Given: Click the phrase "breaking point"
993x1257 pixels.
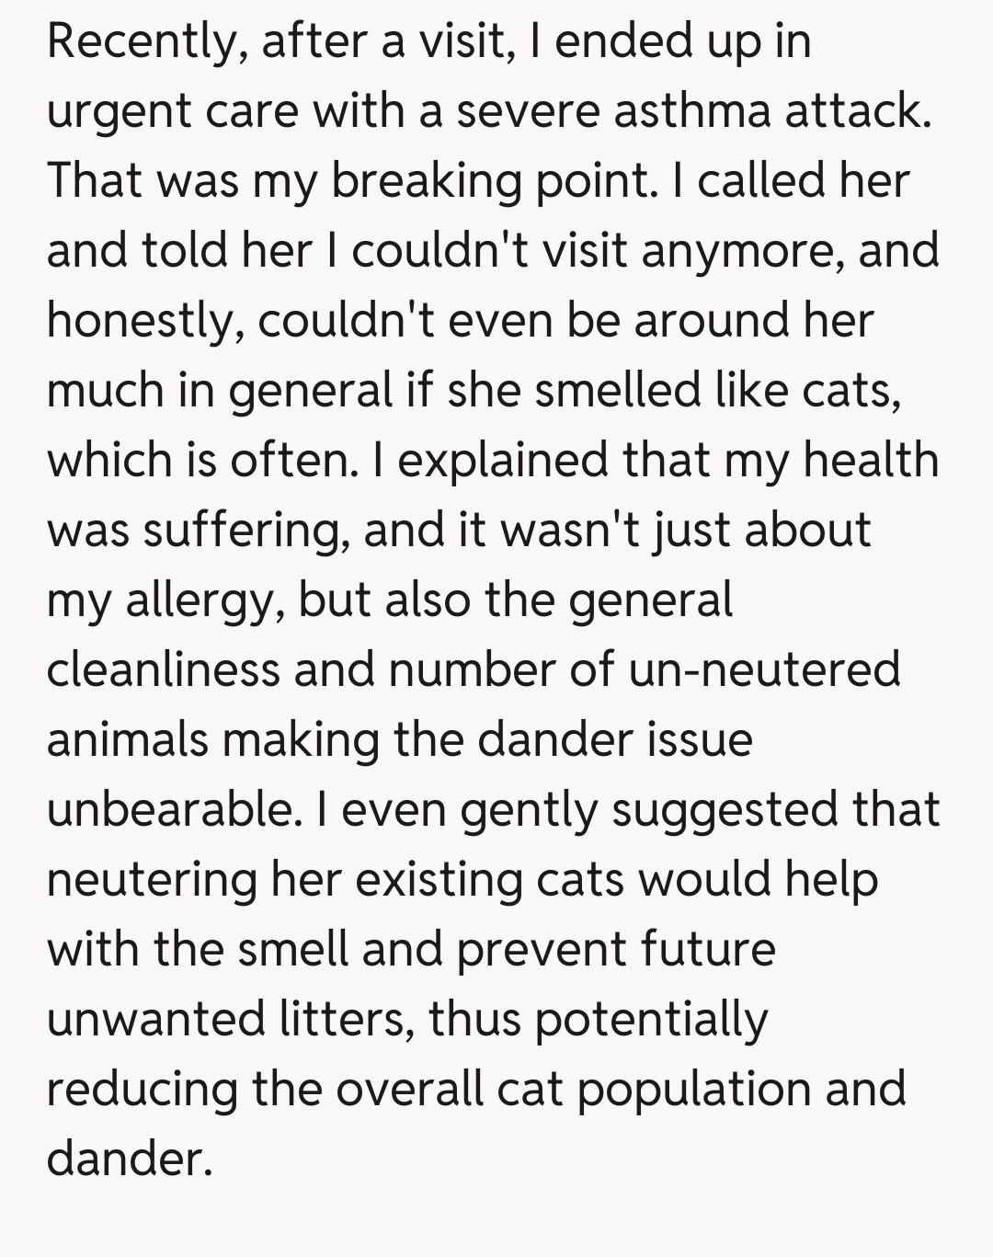Looking at the screenshot, I should click(x=489, y=181).
